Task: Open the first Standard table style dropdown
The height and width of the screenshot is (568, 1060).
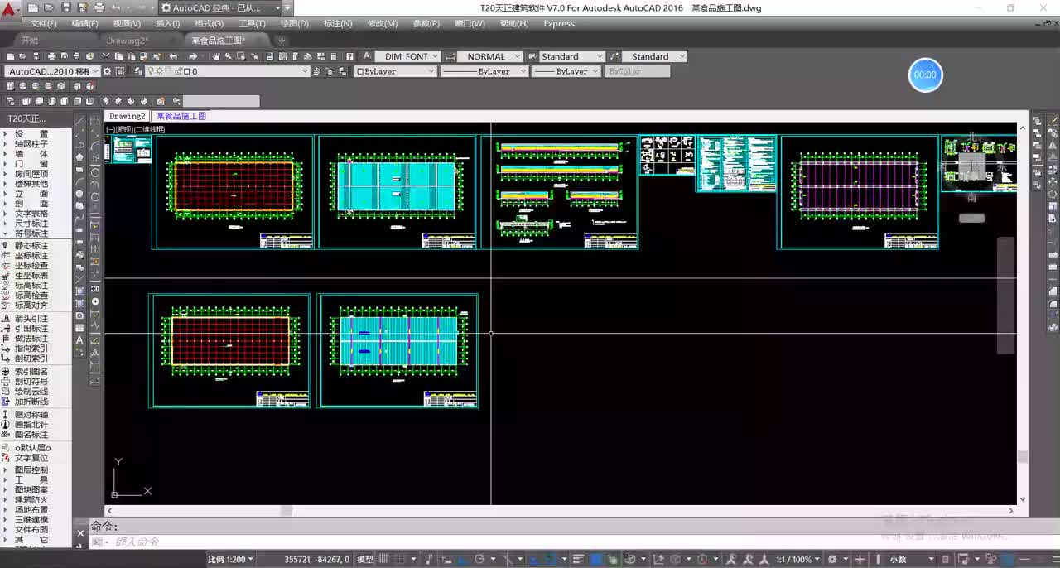Action: (571, 56)
